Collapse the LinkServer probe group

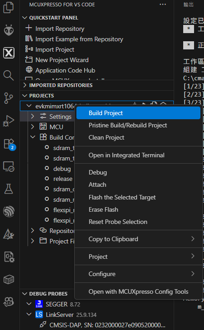tap(29, 315)
